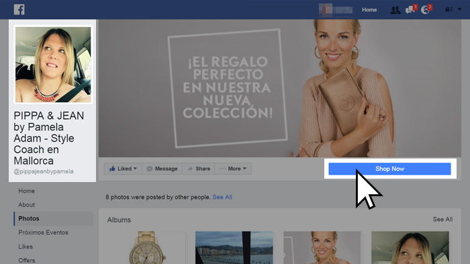Open the messages icon with red badge
470x264 pixels.
point(411,9)
